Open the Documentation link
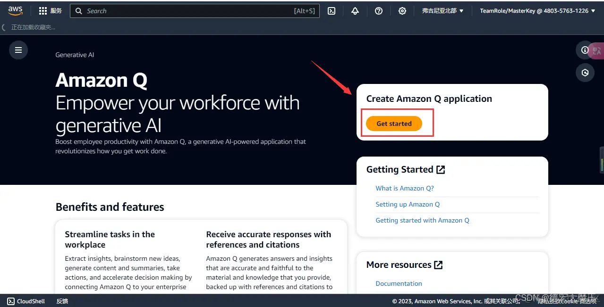The height and width of the screenshot is (307, 604). coord(399,283)
